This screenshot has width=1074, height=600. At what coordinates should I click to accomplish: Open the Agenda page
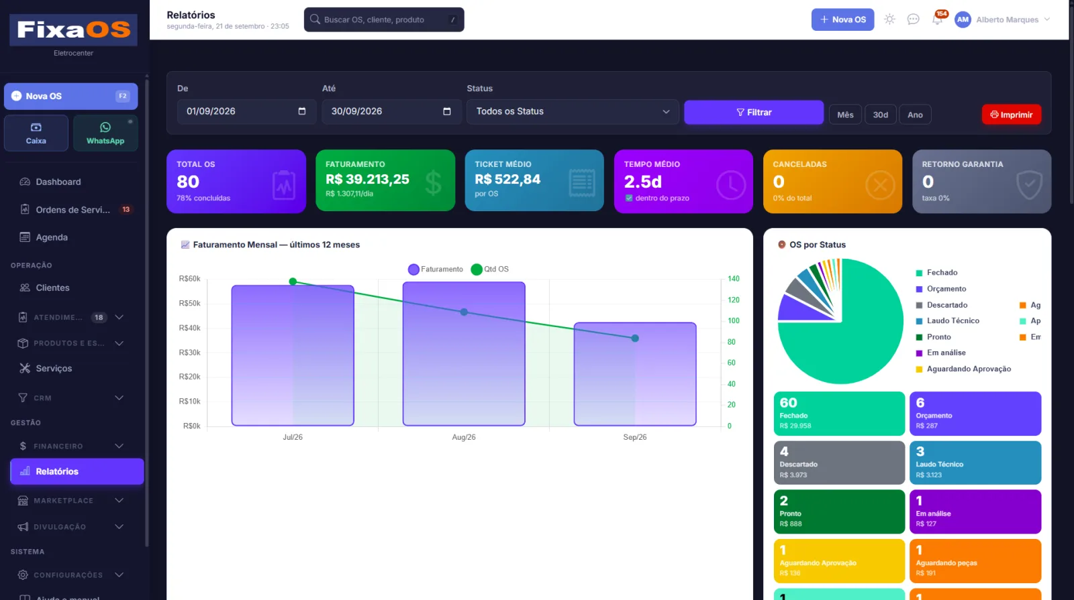click(x=77, y=237)
